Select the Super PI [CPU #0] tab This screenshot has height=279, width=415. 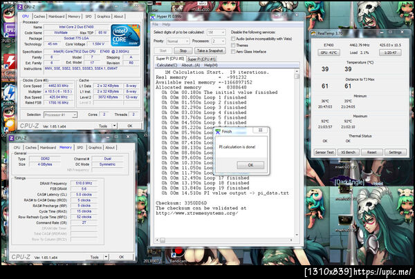coord(170,59)
